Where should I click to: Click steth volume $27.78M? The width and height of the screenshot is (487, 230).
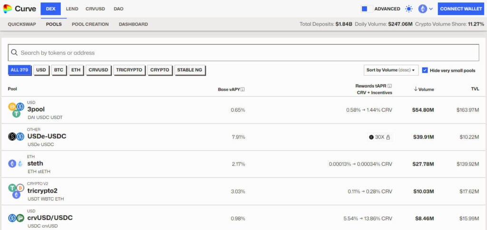click(x=423, y=164)
